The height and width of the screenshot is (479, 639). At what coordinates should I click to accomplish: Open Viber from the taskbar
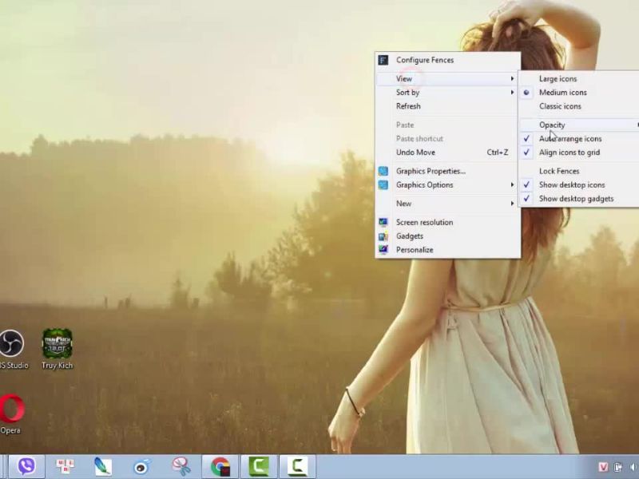pos(26,466)
